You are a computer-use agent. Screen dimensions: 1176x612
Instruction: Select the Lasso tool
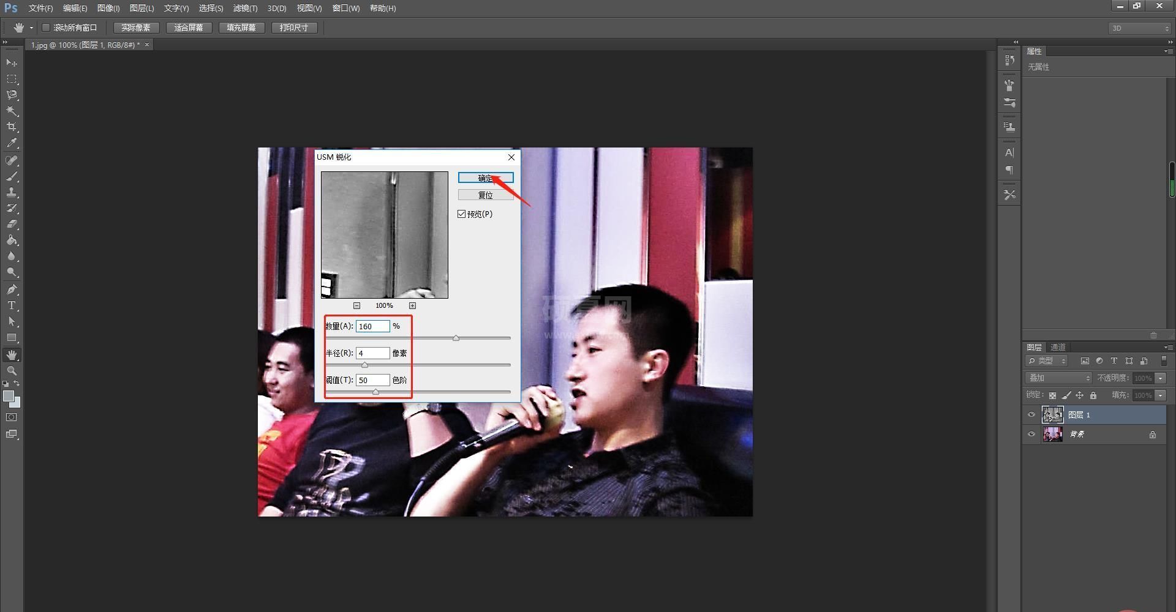pos(12,95)
